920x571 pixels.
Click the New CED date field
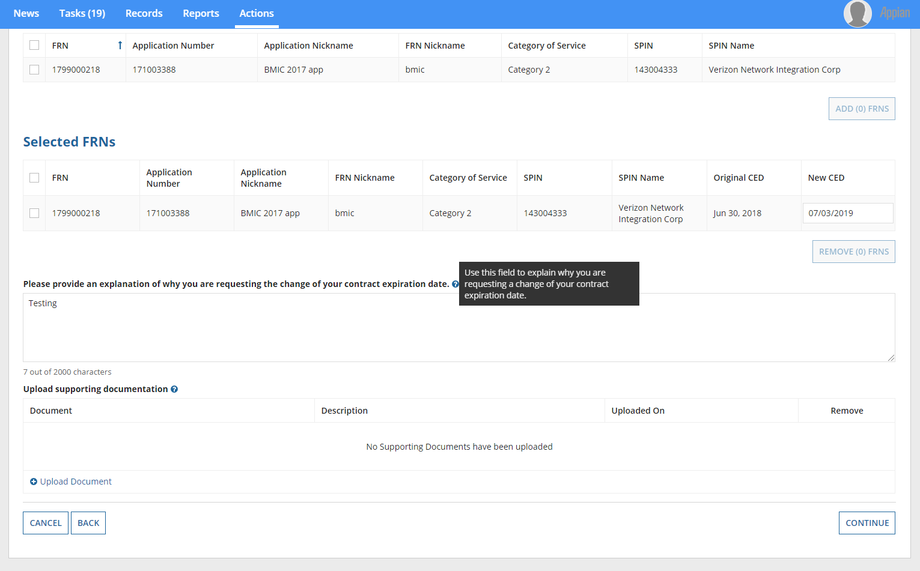[847, 213]
